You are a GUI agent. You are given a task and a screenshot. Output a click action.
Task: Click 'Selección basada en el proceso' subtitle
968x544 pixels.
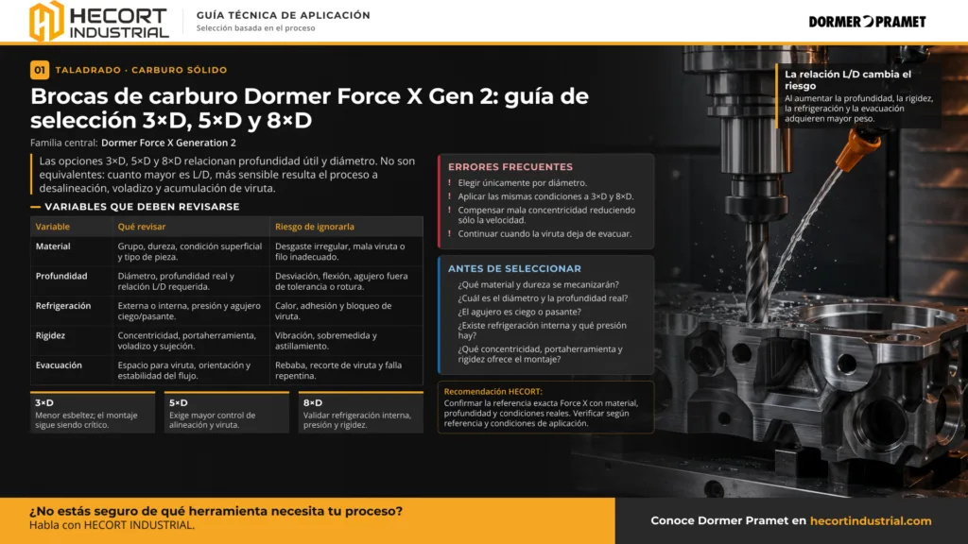tap(255, 27)
